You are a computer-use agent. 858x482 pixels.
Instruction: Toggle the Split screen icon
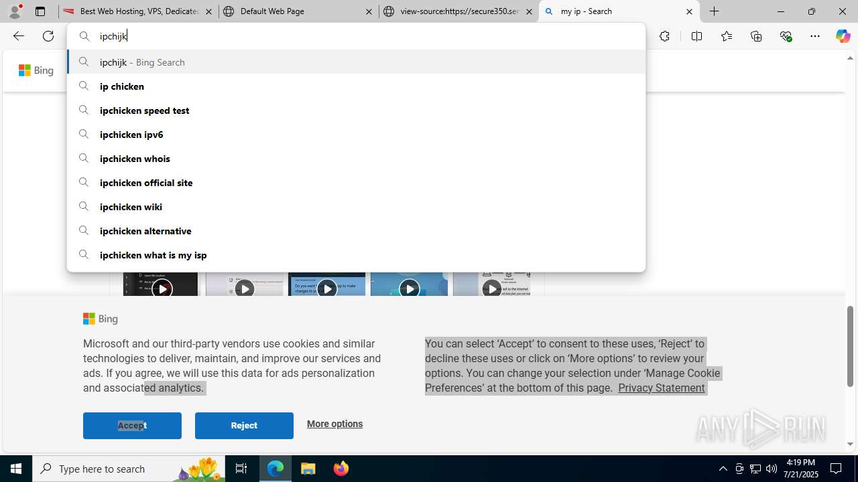[x=696, y=36]
